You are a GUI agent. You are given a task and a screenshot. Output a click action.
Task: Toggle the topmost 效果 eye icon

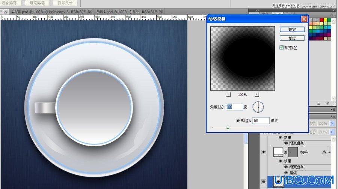281,137
